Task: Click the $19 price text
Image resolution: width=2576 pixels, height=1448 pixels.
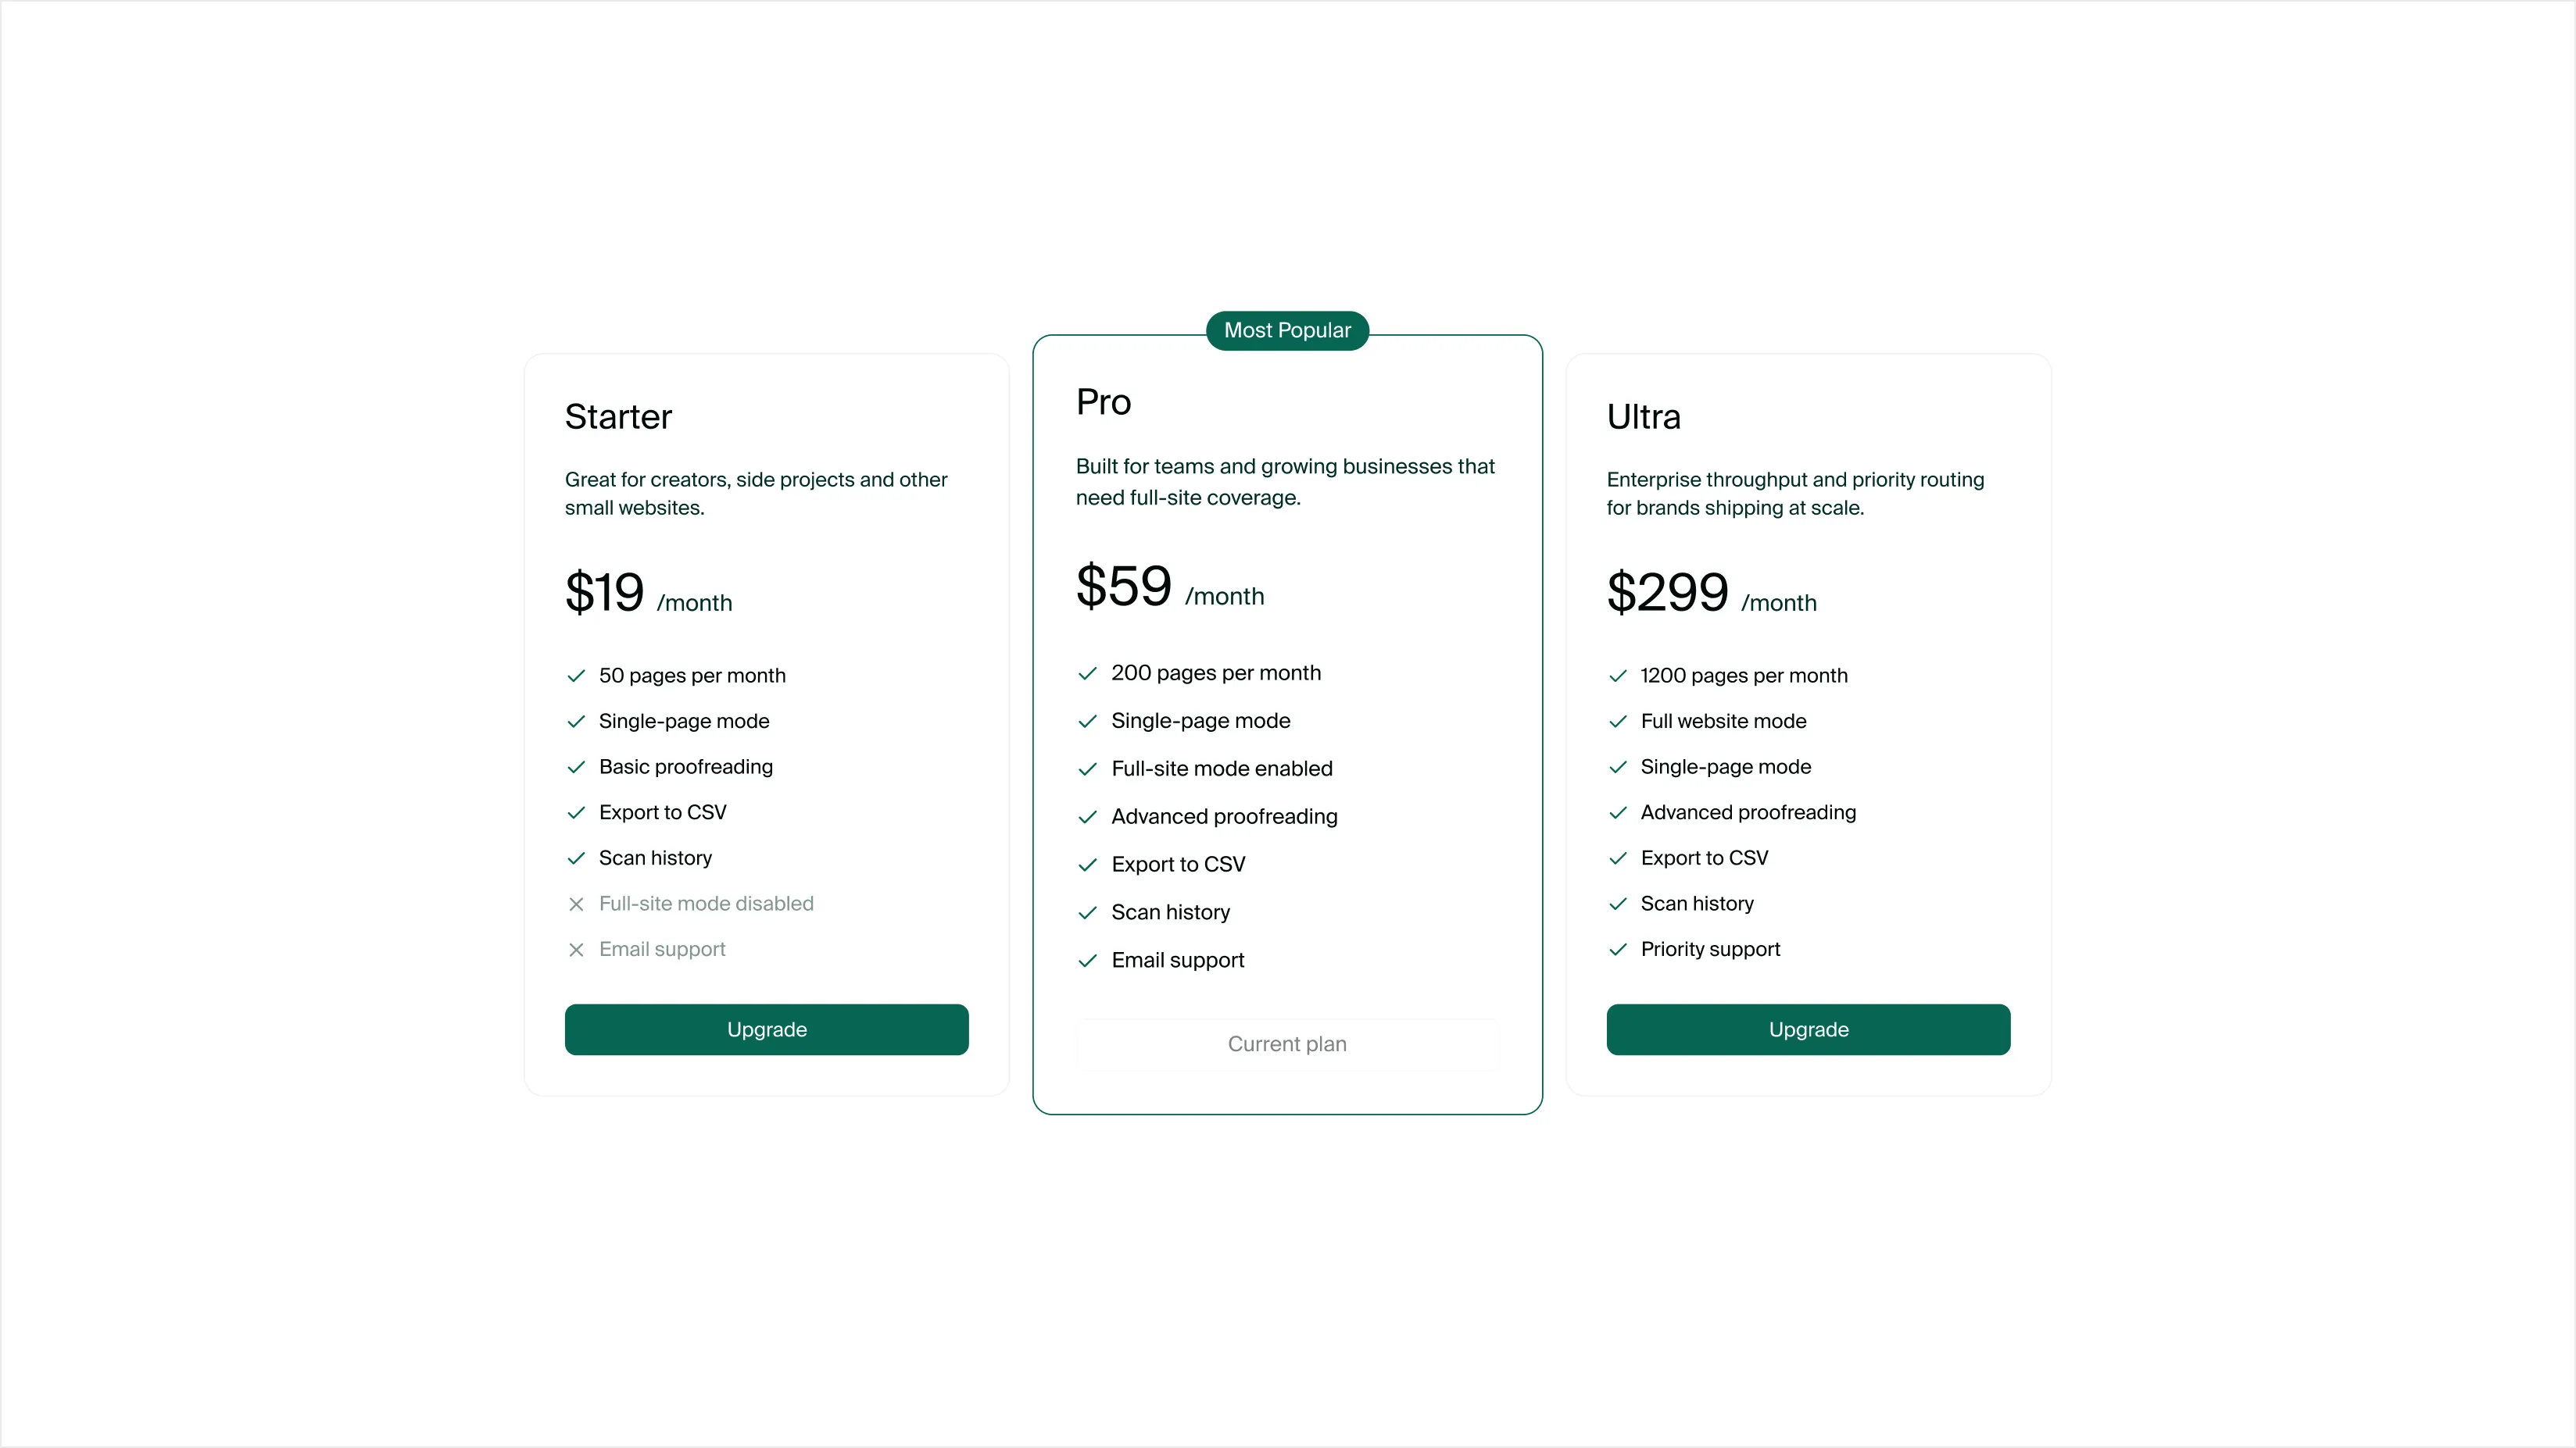Action: click(x=604, y=593)
